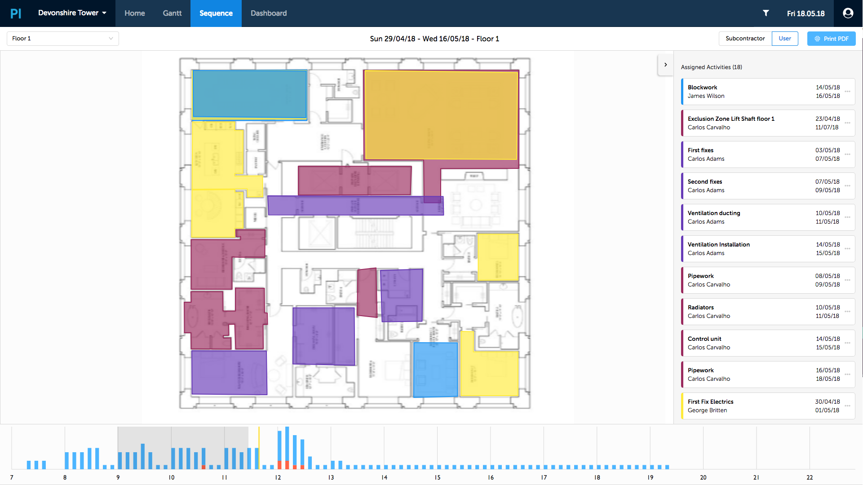Open the filter icon in the top bar
Screen dimensions: 863x485
tap(766, 13)
